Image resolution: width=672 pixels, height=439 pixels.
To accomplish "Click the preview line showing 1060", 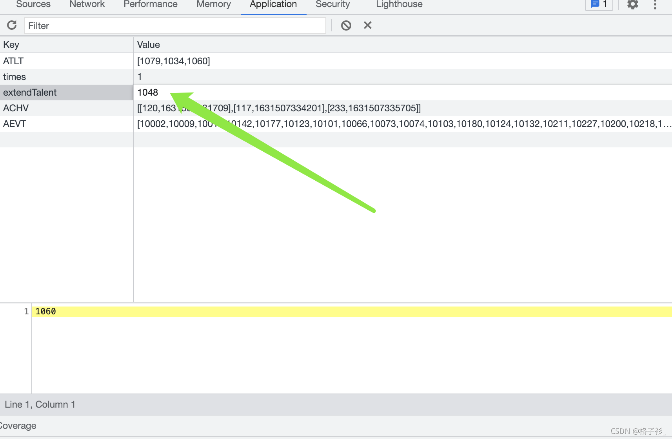I will tap(352, 312).
